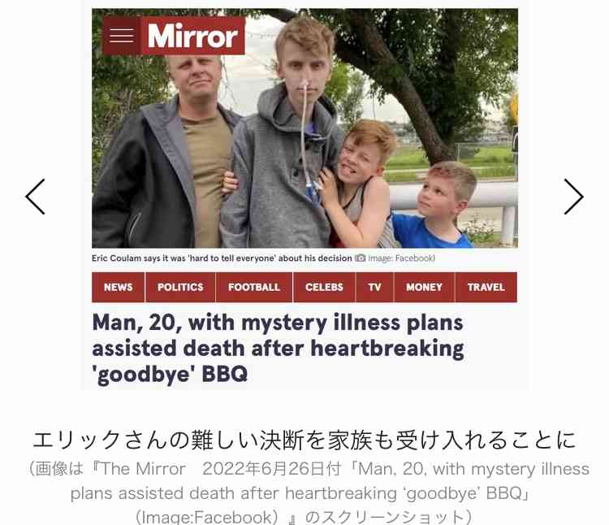609x525 pixels.
Task: Go to the TRAVEL tab
Action: [486, 287]
